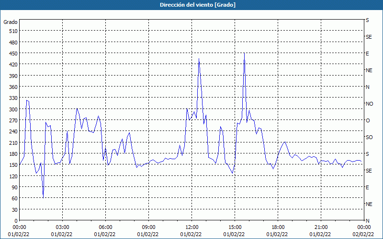Select the "450" value on the degree axis

coord(14,54)
